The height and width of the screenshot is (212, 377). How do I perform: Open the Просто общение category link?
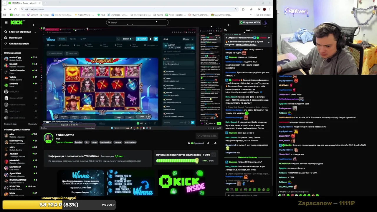(64, 142)
